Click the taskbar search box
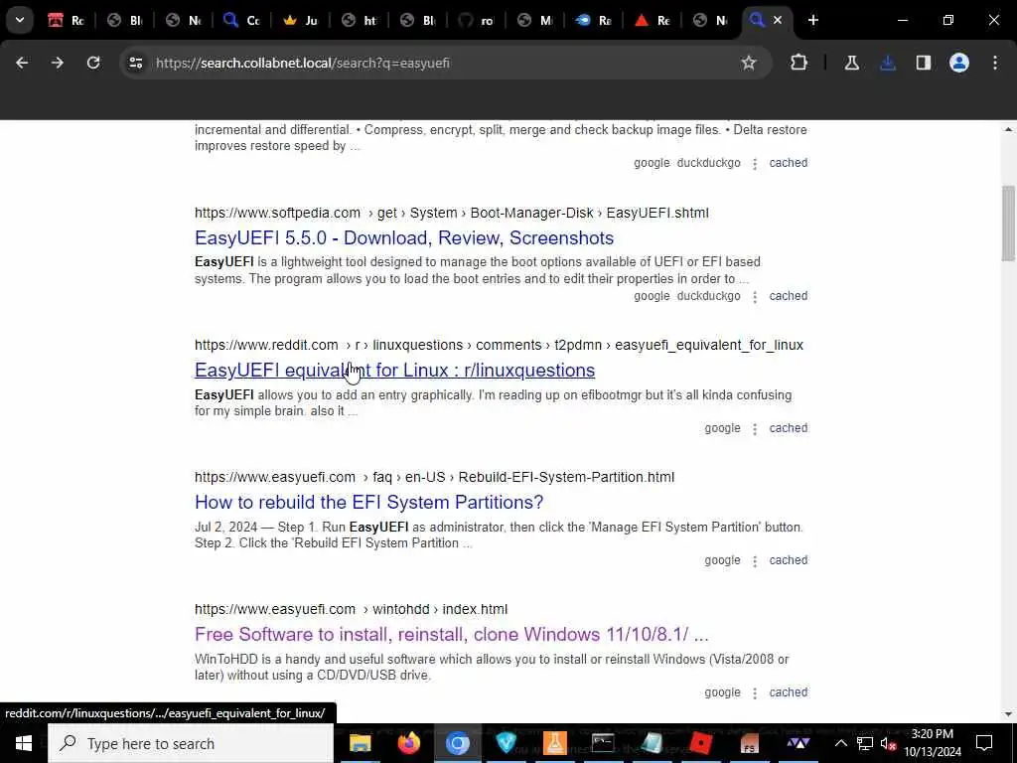Image resolution: width=1017 pixels, height=763 pixels. click(x=192, y=743)
